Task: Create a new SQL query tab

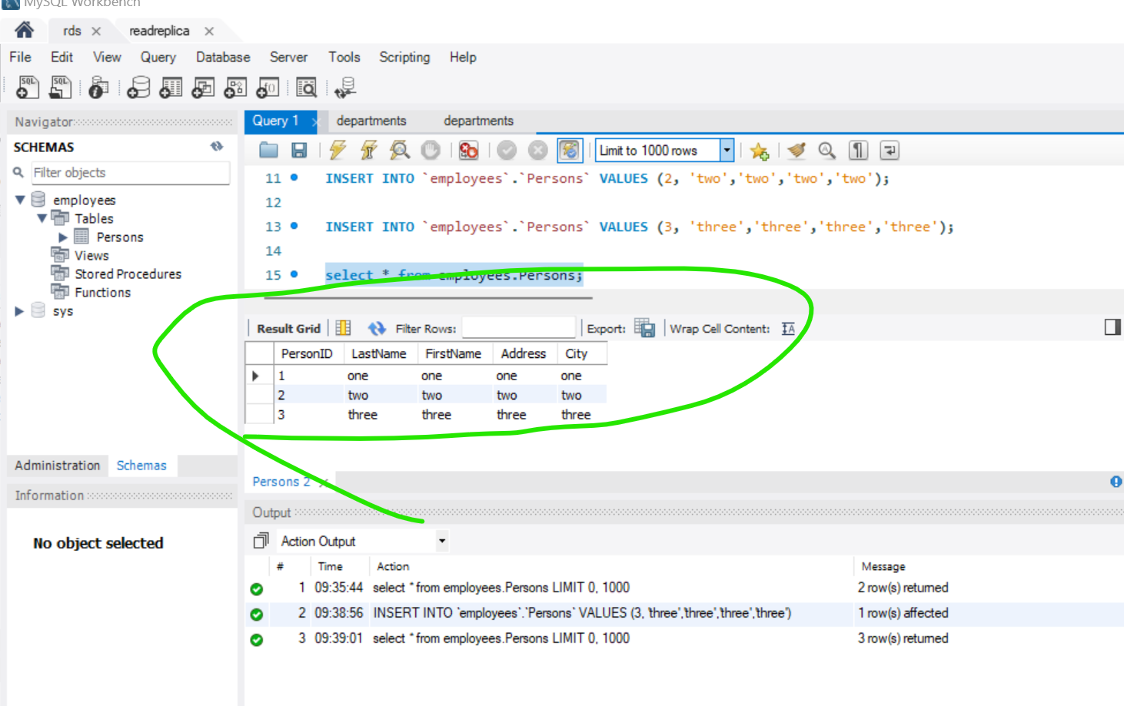Action: tap(27, 87)
